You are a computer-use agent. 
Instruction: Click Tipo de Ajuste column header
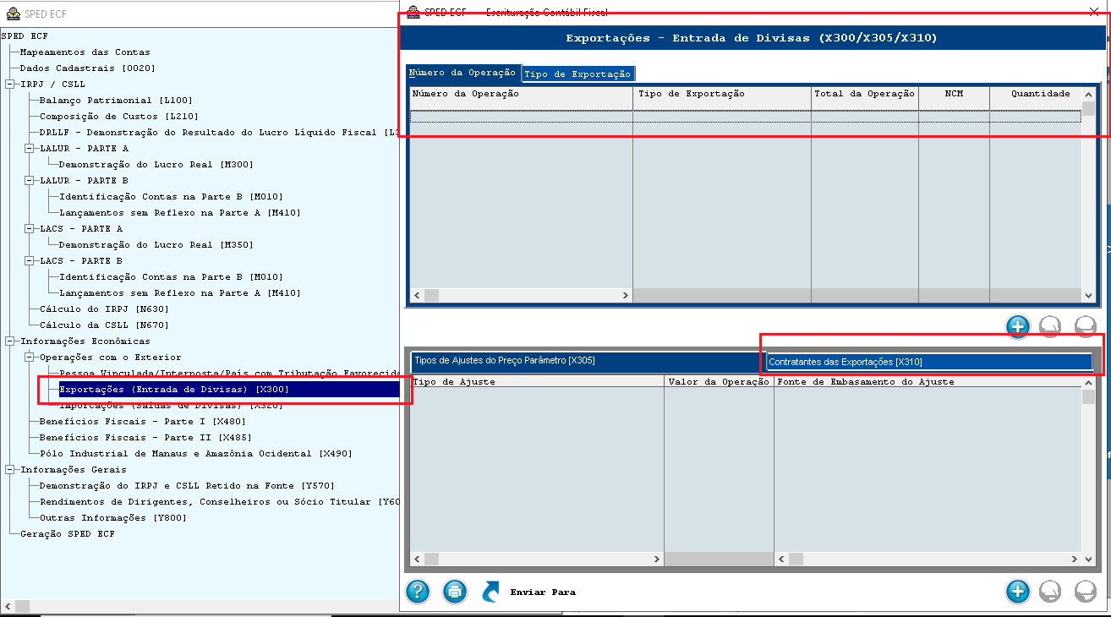[537, 382]
